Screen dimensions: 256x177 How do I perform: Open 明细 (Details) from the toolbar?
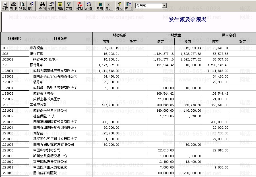click(60, 6)
